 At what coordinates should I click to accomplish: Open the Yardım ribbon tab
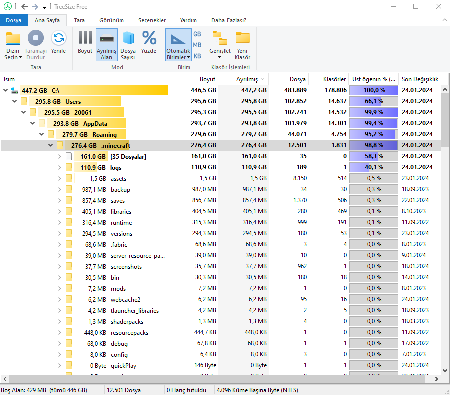pos(188,20)
